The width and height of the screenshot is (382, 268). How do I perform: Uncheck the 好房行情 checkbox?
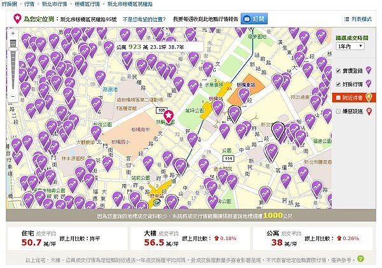tap(338, 84)
